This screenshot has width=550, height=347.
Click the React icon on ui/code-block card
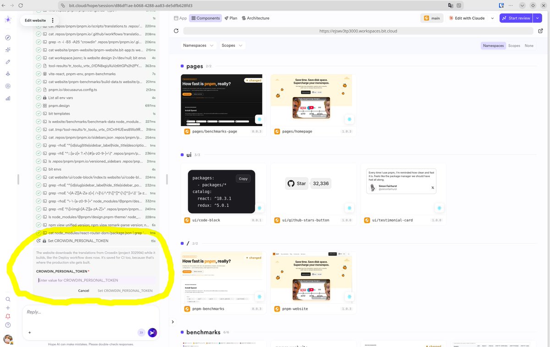tap(259, 208)
